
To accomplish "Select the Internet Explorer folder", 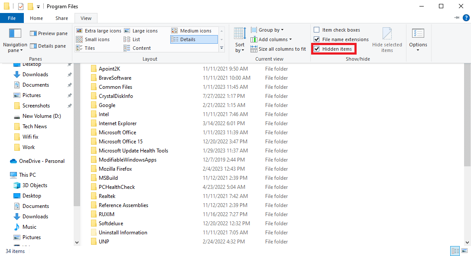I will coord(117,123).
